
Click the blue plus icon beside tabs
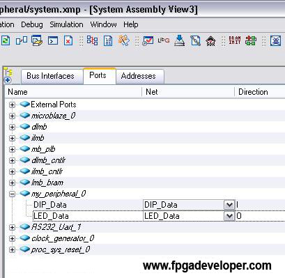[8, 80]
